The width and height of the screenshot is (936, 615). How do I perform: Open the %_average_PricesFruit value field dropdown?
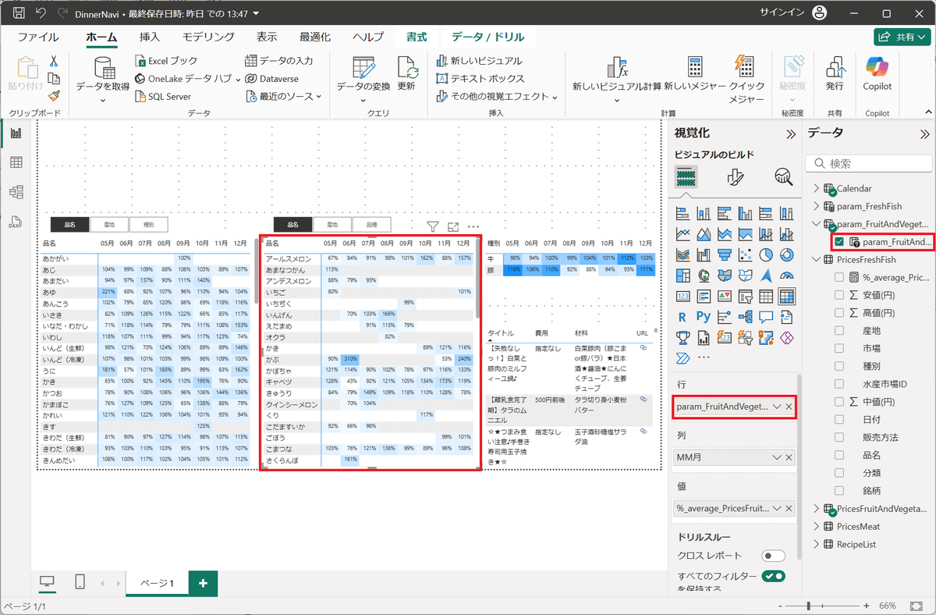point(777,508)
